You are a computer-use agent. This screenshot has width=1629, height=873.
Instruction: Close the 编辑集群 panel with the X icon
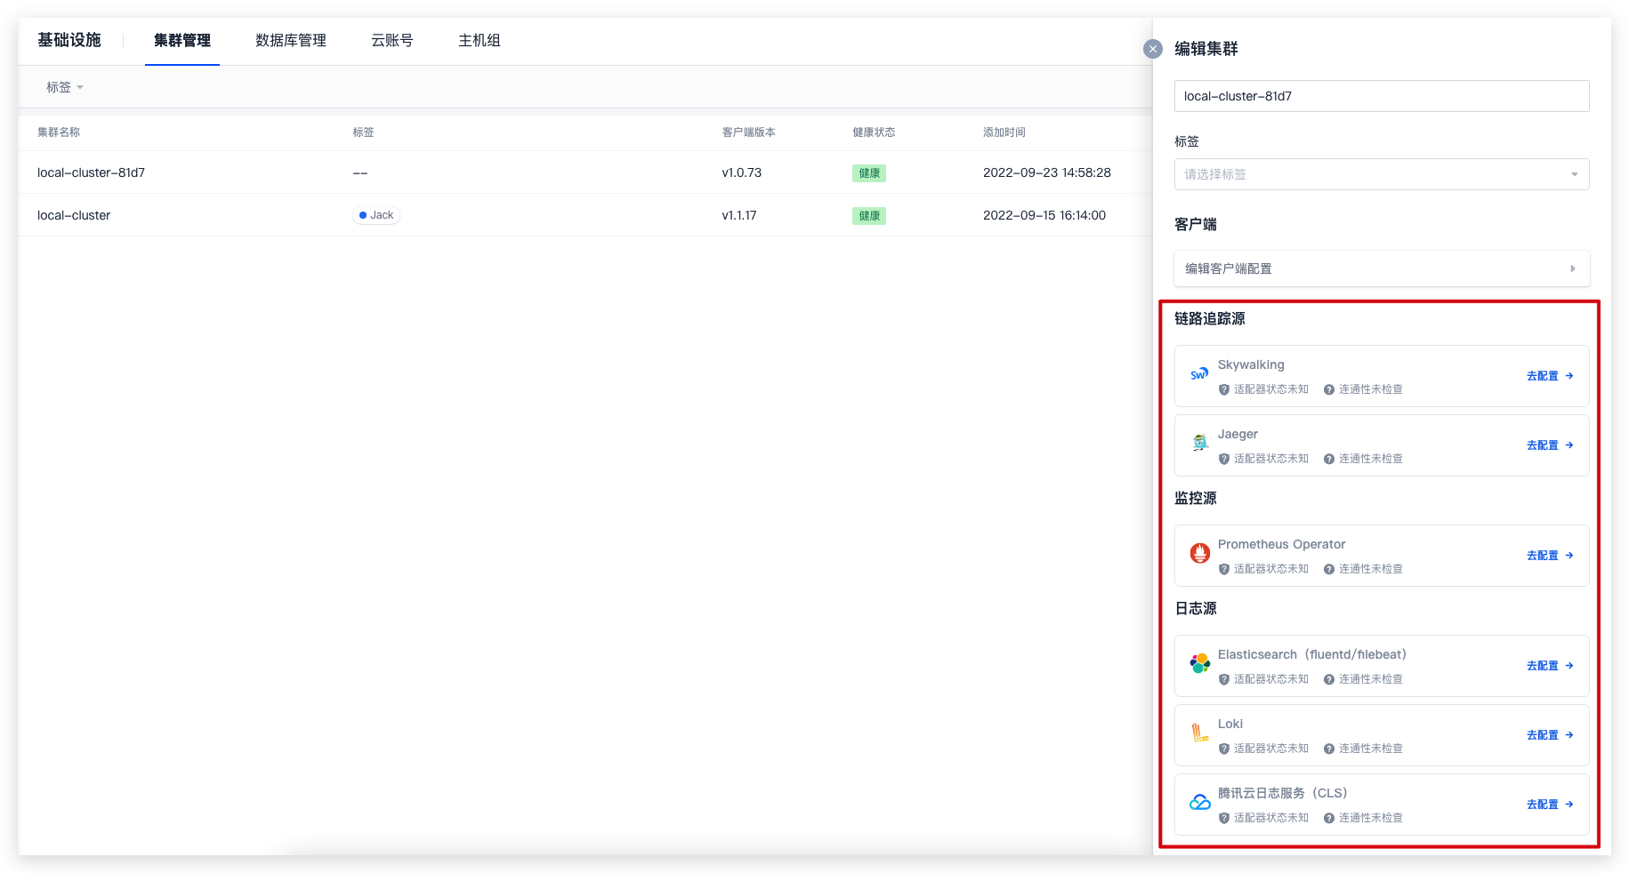(x=1153, y=49)
